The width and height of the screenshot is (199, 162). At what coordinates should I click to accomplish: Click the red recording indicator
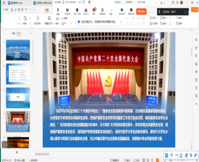click(89, 2)
